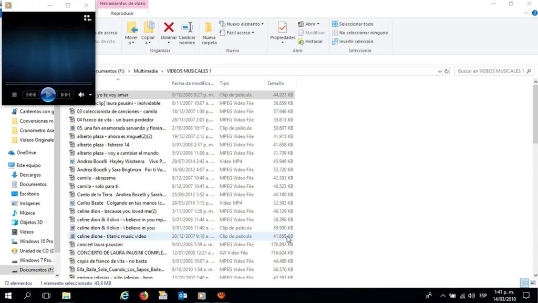
Task: Open the Reproducir ribbon tab
Action: click(122, 13)
